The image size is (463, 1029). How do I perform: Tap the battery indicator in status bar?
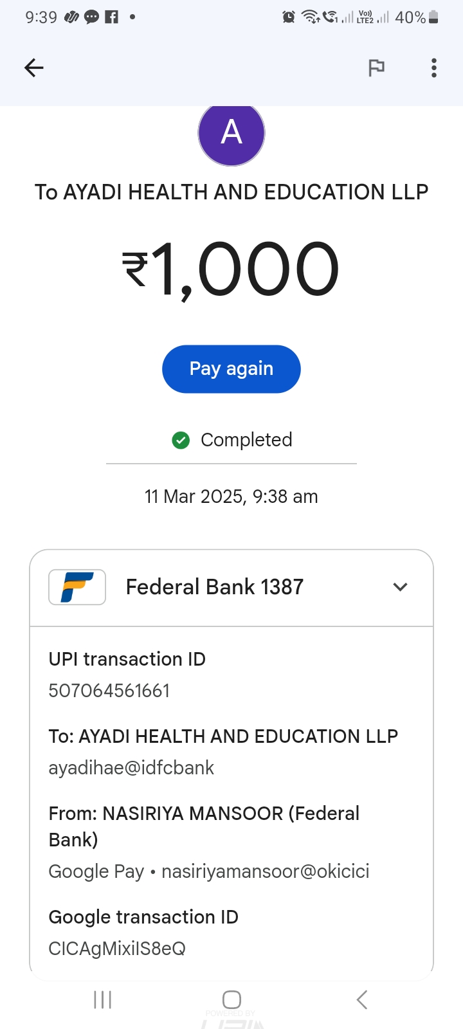point(433,17)
